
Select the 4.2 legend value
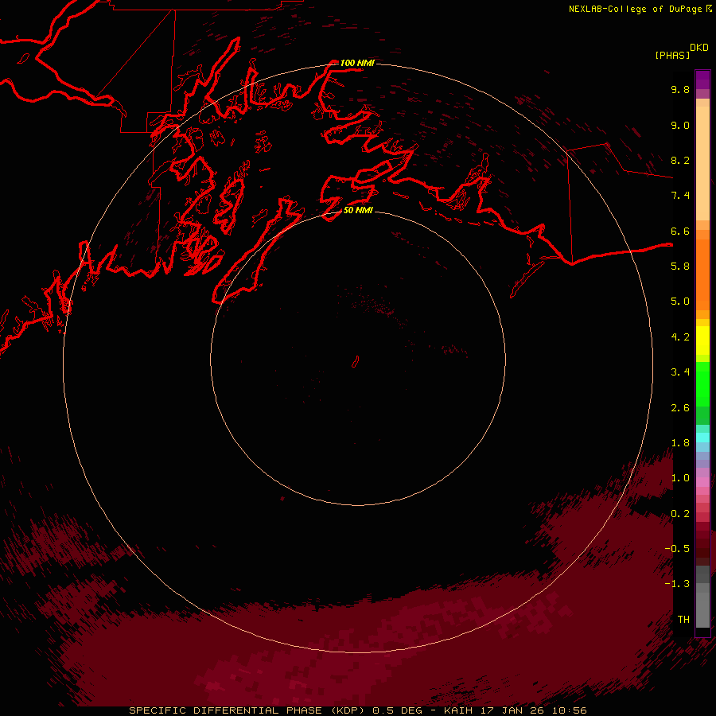(680, 337)
